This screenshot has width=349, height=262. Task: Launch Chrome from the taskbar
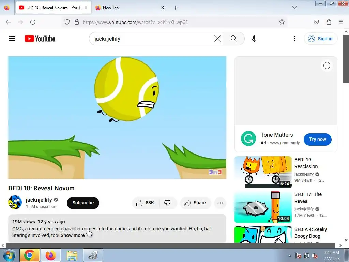click(x=29, y=255)
